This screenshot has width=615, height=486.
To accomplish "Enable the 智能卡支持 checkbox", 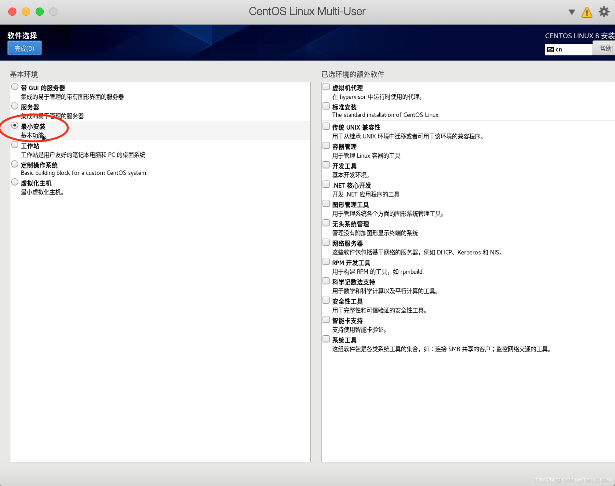I will pyautogui.click(x=326, y=320).
